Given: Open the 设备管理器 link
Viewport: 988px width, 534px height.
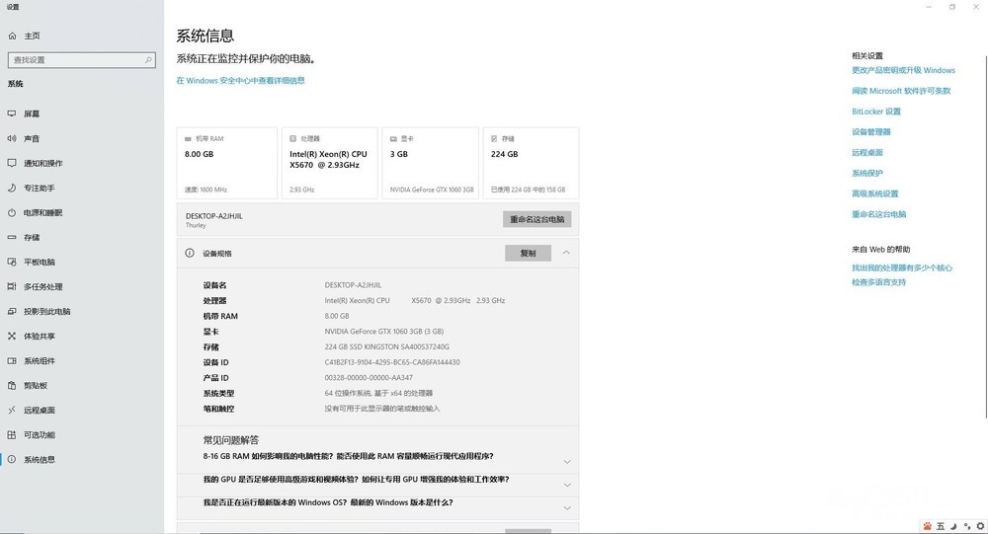Looking at the screenshot, I should coord(870,131).
